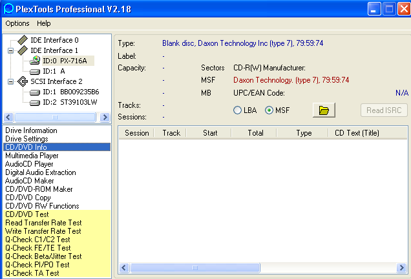
Task: Open Digital Audio Extraction function
Action: [x=57, y=172]
